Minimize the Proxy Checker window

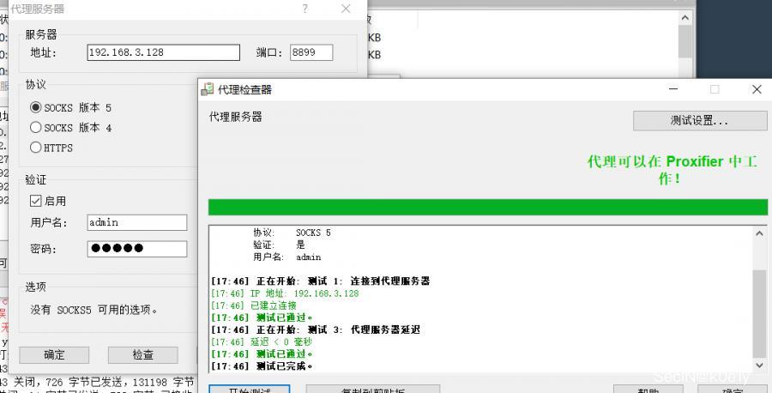pos(673,89)
